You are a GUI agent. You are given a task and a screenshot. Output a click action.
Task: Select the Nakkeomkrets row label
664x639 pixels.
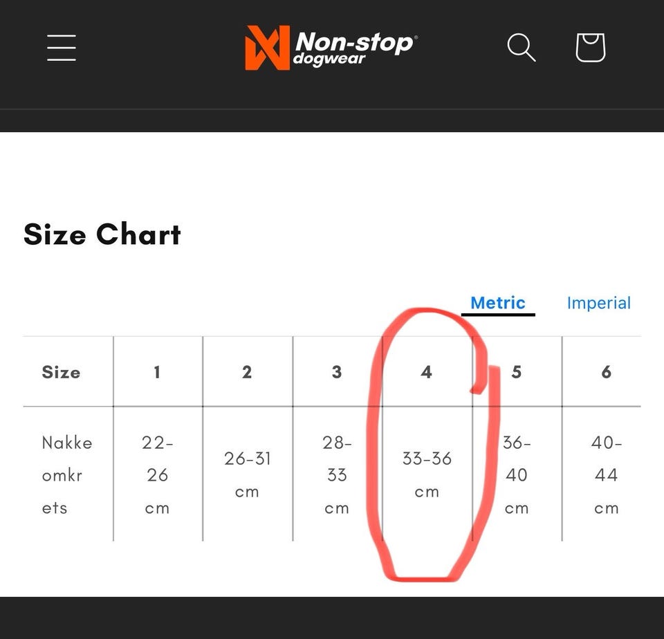(x=67, y=475)
